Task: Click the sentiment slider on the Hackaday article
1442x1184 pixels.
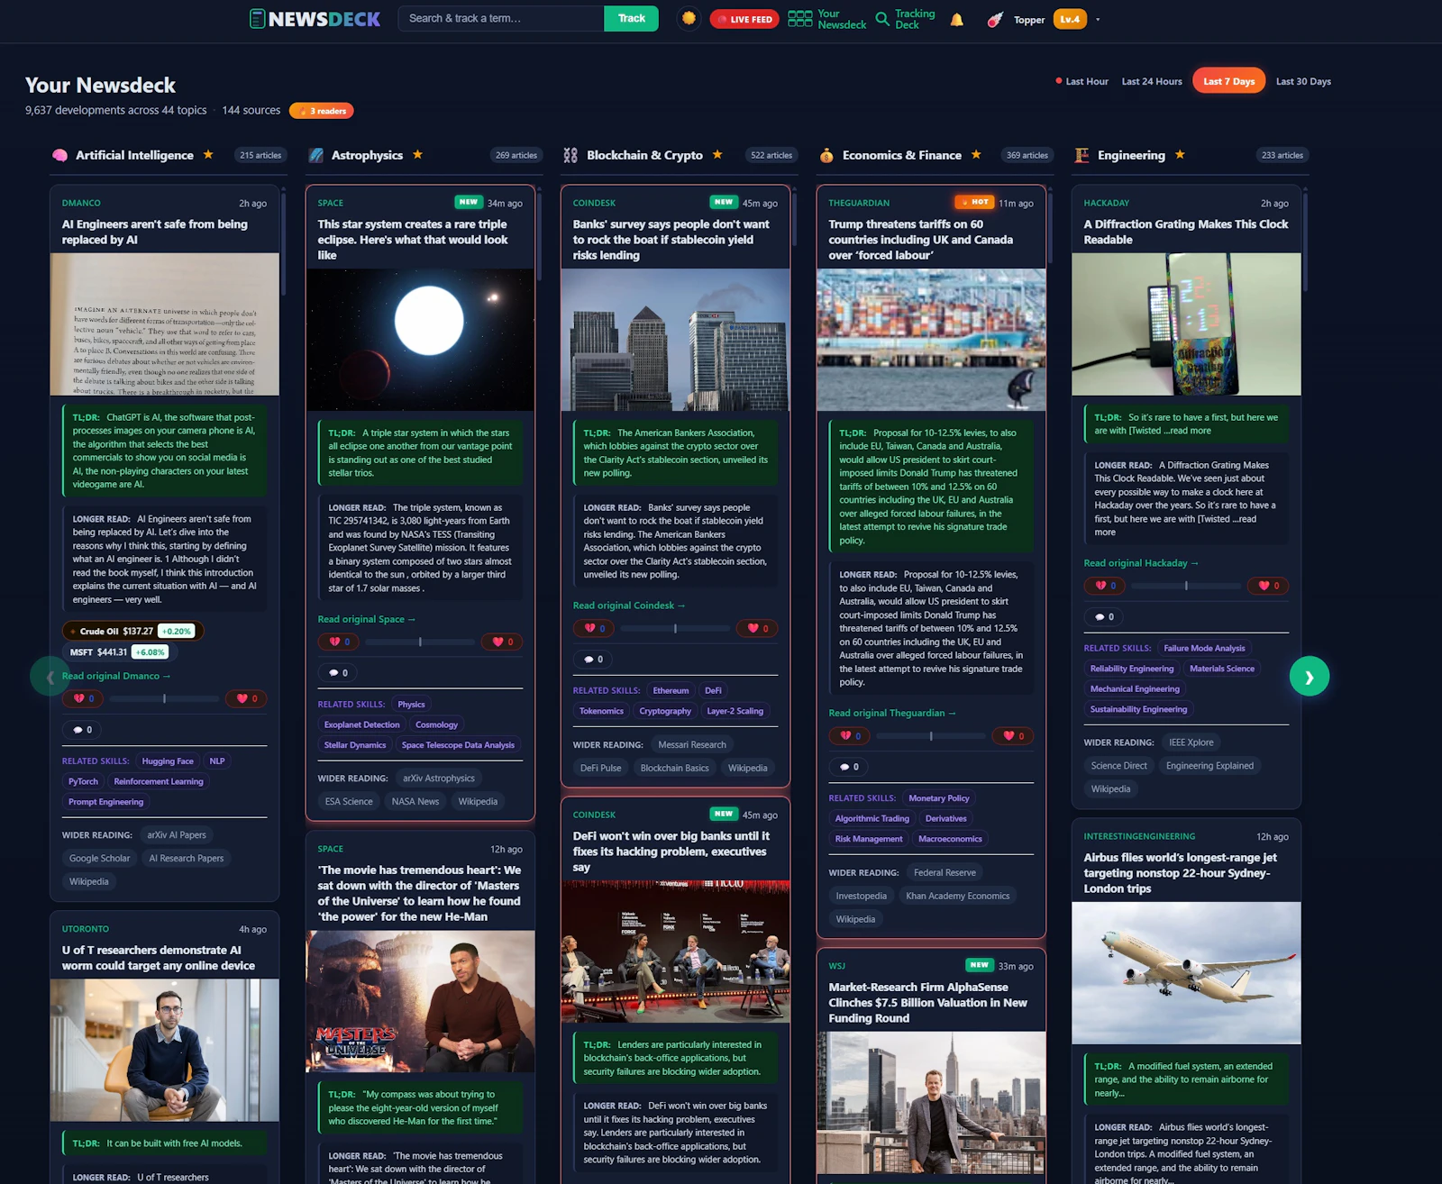Action: pyautogui.click(x=1186, y=586)
